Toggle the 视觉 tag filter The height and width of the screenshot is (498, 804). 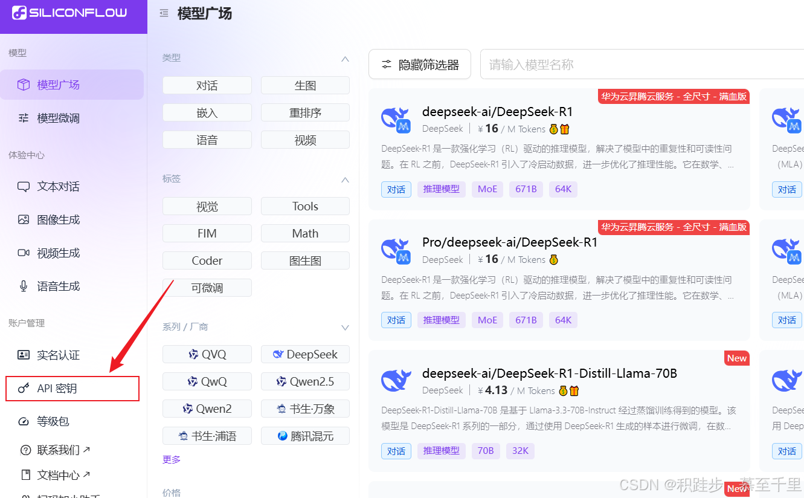(x=207, y=206)
